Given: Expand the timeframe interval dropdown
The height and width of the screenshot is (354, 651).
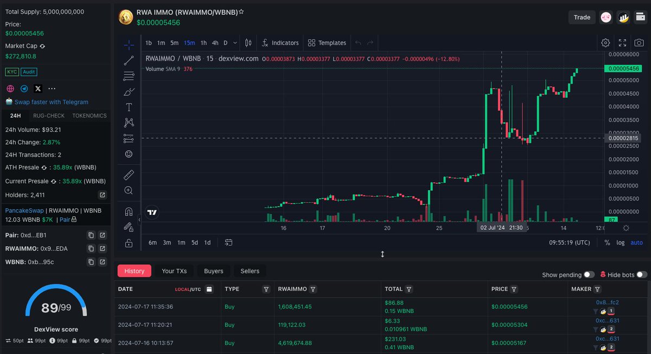Looking at the screenshot, I should [x=235, y=43].
